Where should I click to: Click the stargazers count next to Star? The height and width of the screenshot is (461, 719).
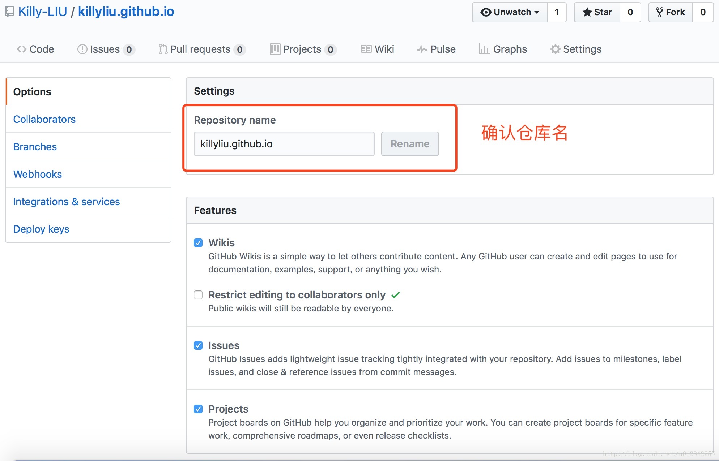(x=630, y=12)
